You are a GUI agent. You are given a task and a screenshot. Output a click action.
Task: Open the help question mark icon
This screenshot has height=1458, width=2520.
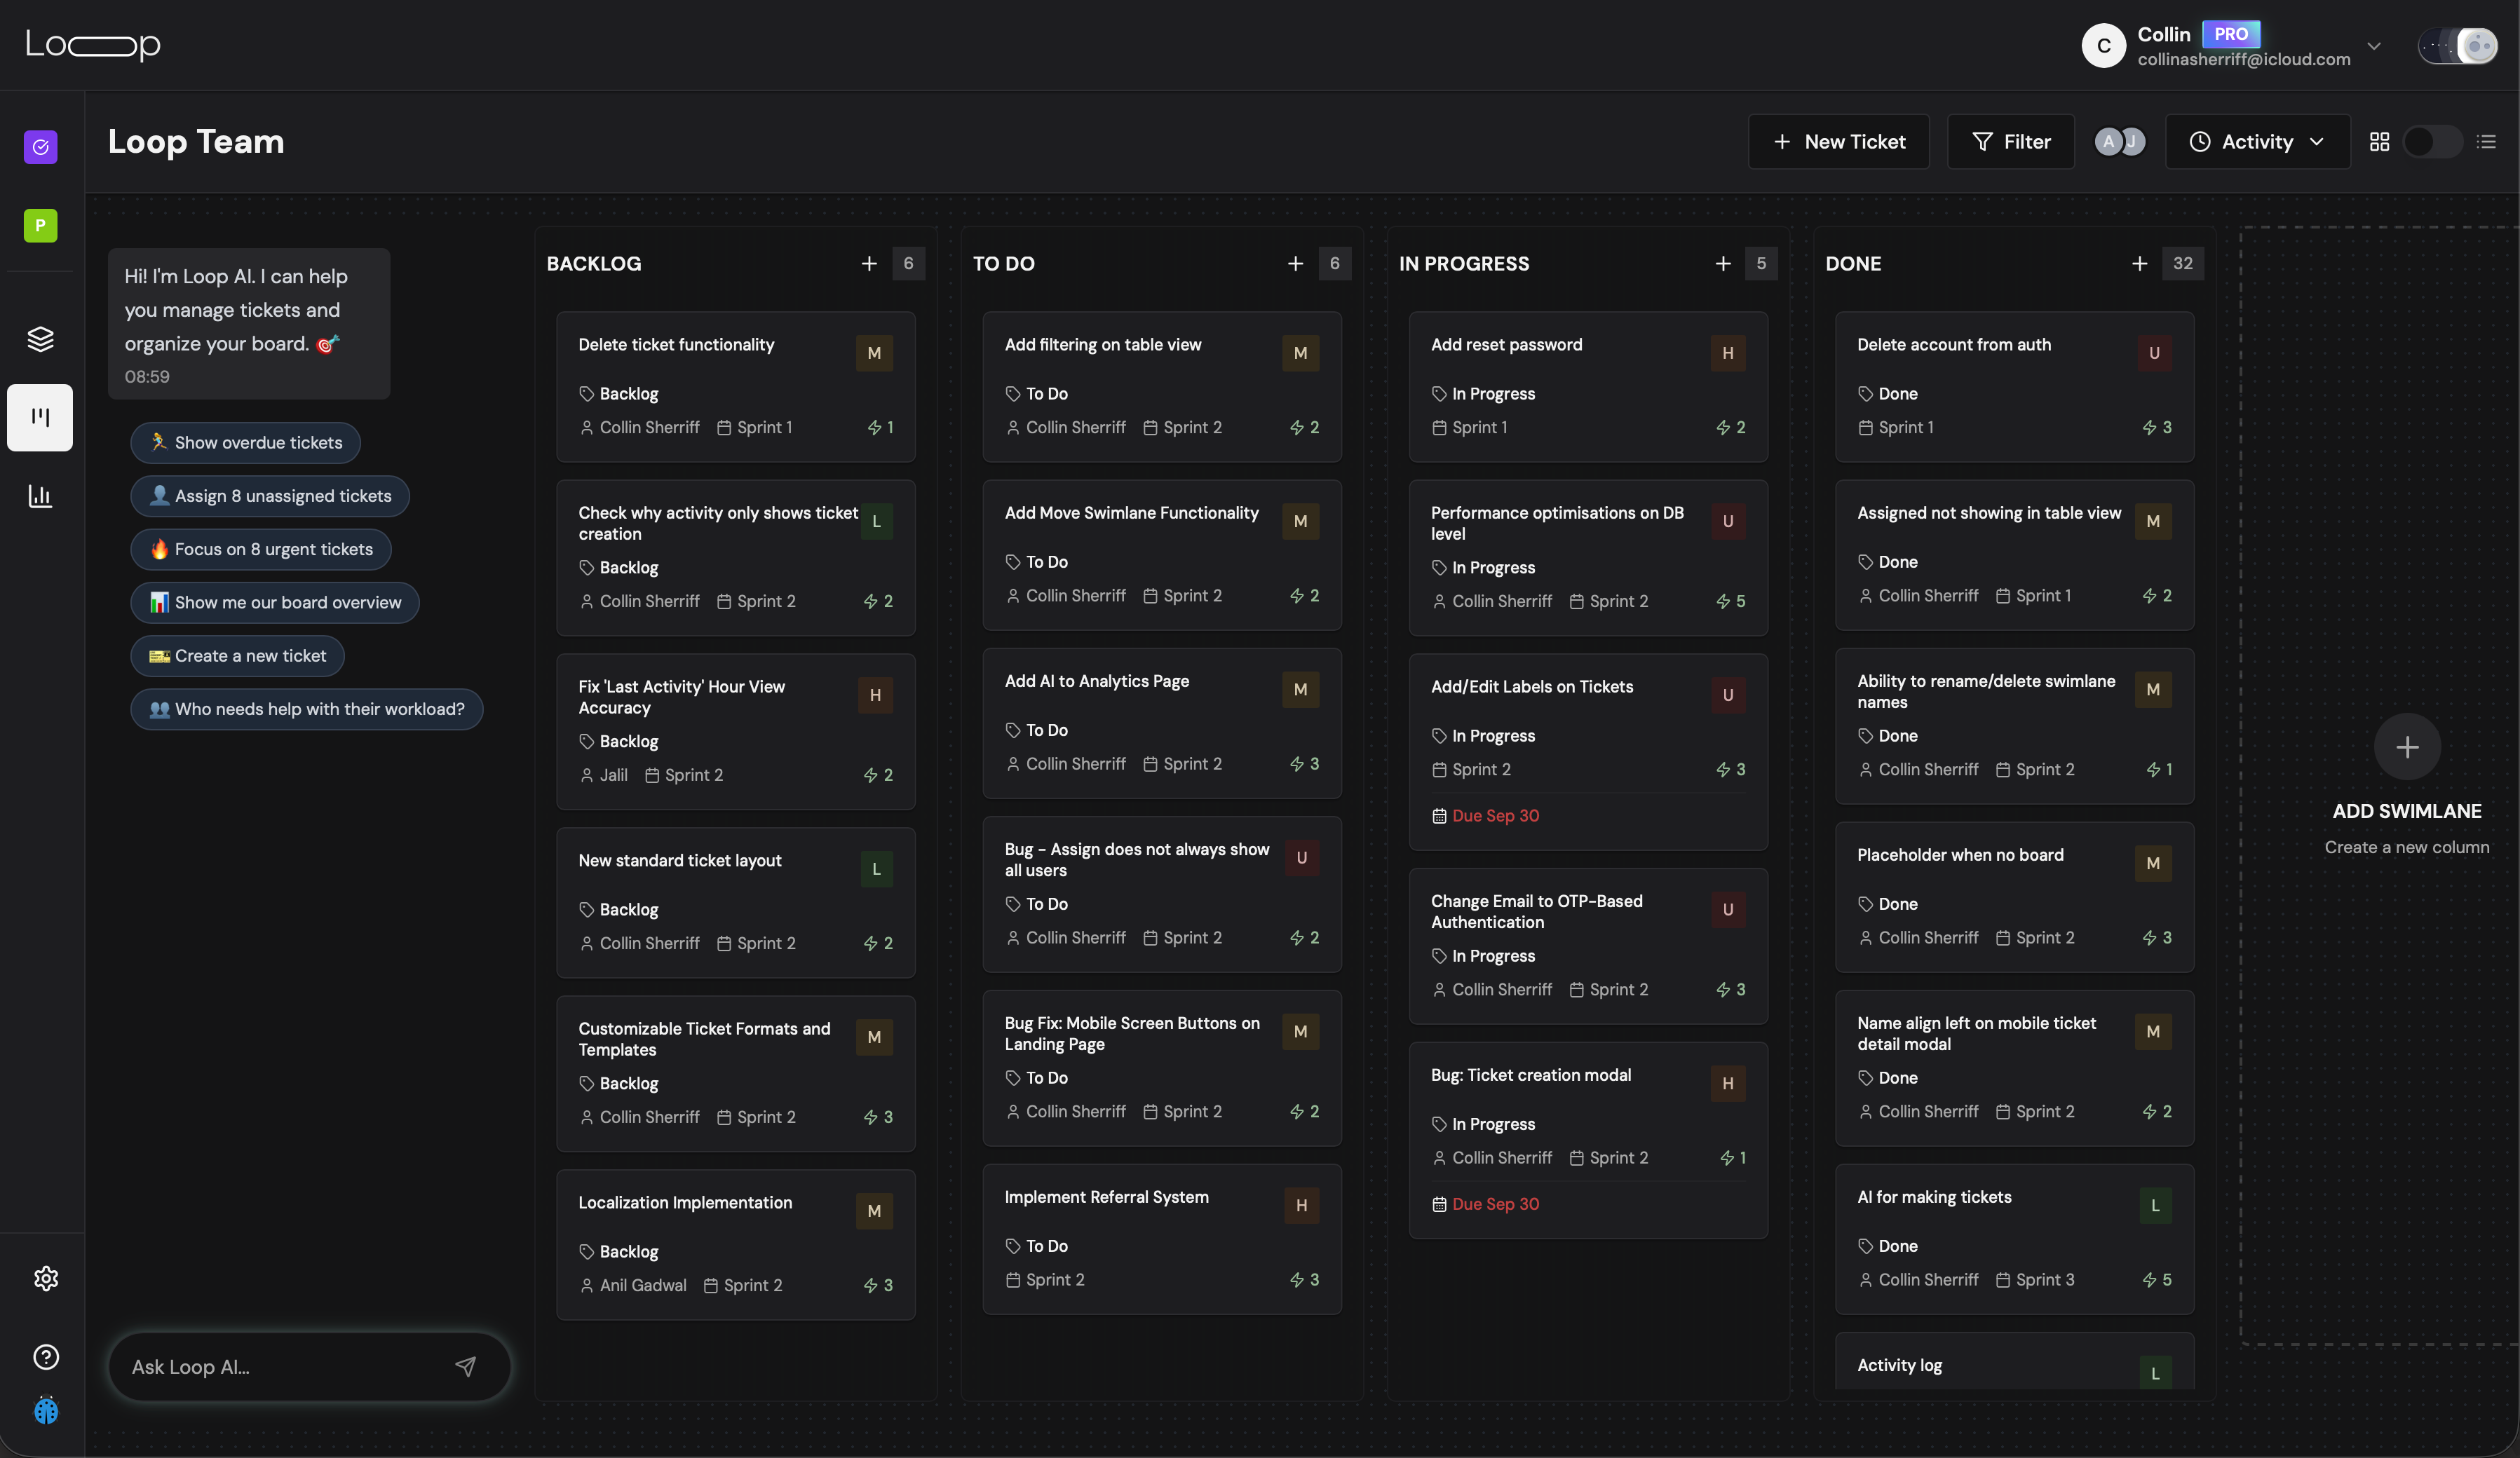click(x=45, y=1357)
